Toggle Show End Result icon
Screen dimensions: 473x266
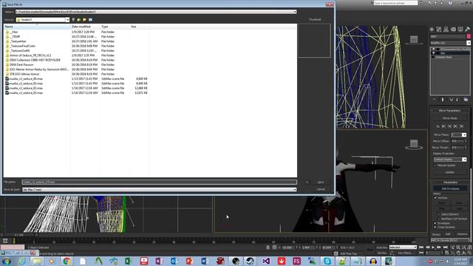point(443,100)
